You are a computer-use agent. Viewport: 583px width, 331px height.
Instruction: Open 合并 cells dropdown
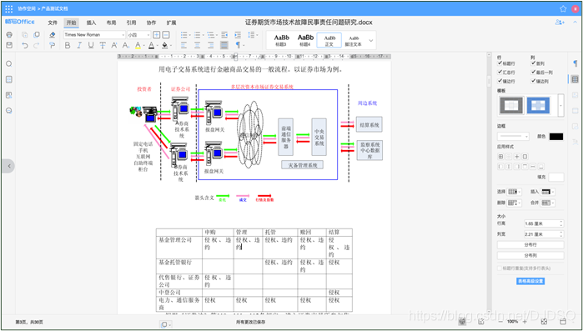pos(548,203)
